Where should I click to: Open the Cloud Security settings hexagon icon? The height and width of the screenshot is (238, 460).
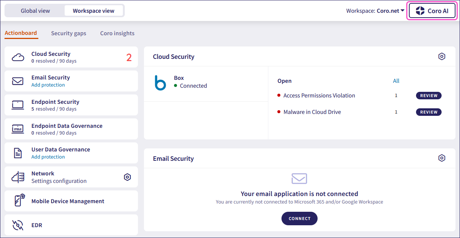(442, 57)
